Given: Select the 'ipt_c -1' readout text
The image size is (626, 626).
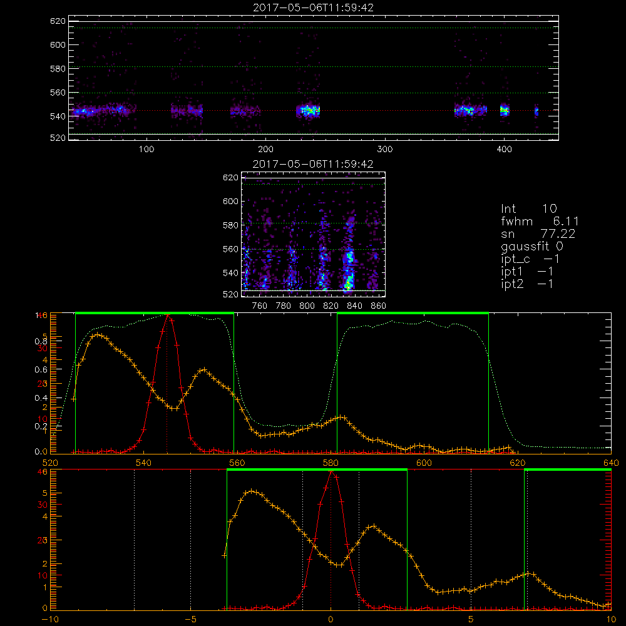Looking at the screenshot, I should click(x=531, y=259).
